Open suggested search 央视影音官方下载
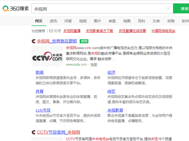 [x=100, y=31]
